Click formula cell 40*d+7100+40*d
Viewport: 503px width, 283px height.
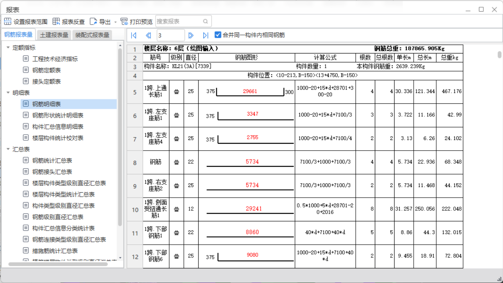tap(325, 233)
